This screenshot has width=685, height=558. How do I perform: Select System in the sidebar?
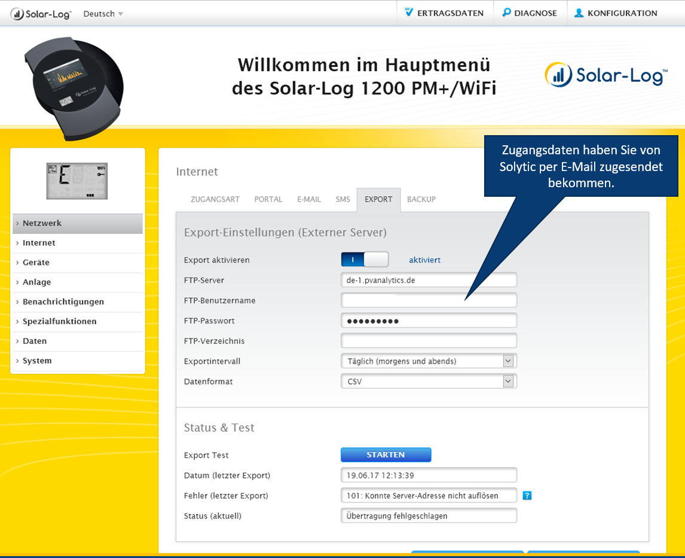(78, 361)
